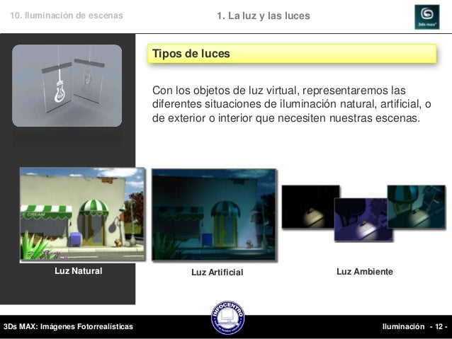Screen dimensions: 452x339
Task: Open the Luz Artificial night scene image
Action: (214, 215)
